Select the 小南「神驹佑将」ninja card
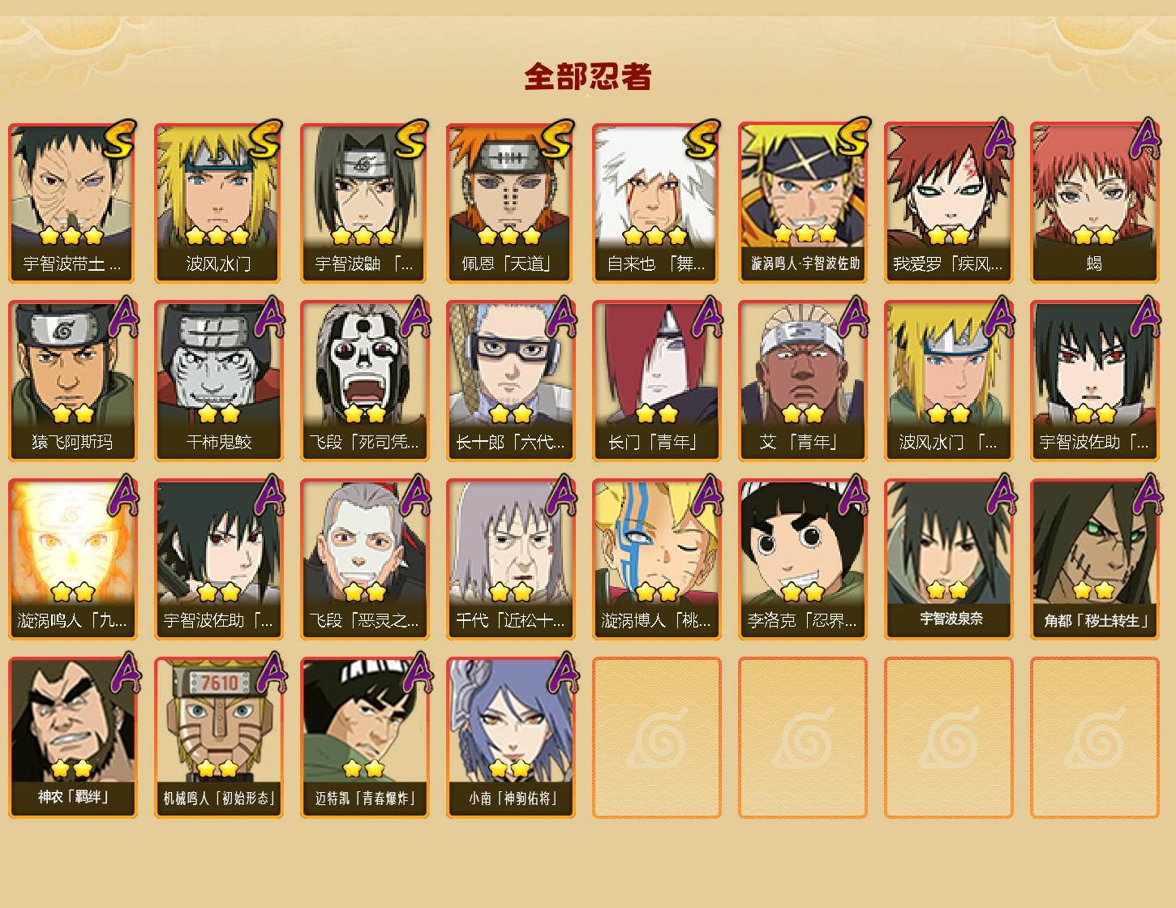 [511, 738]
